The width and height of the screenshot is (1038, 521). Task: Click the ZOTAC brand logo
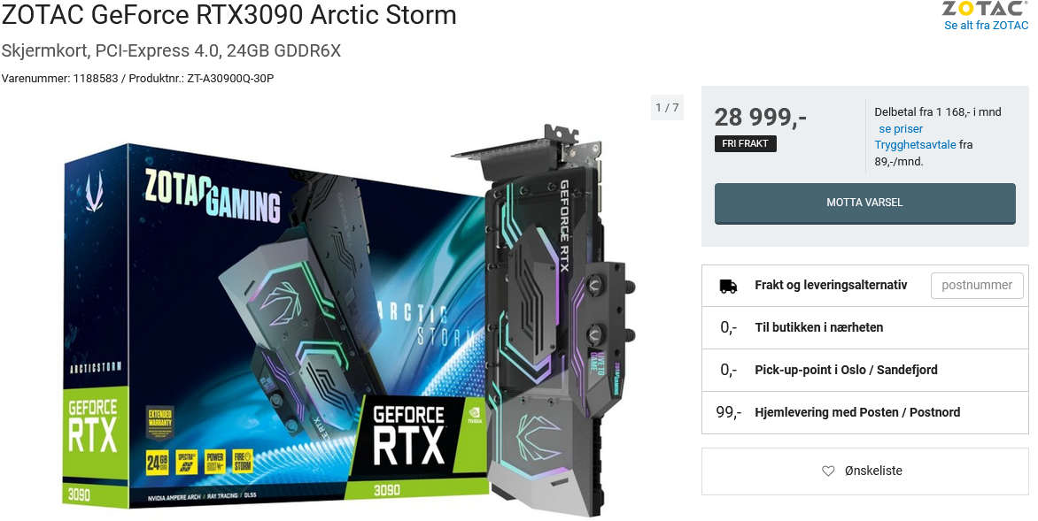pos(985,9)
